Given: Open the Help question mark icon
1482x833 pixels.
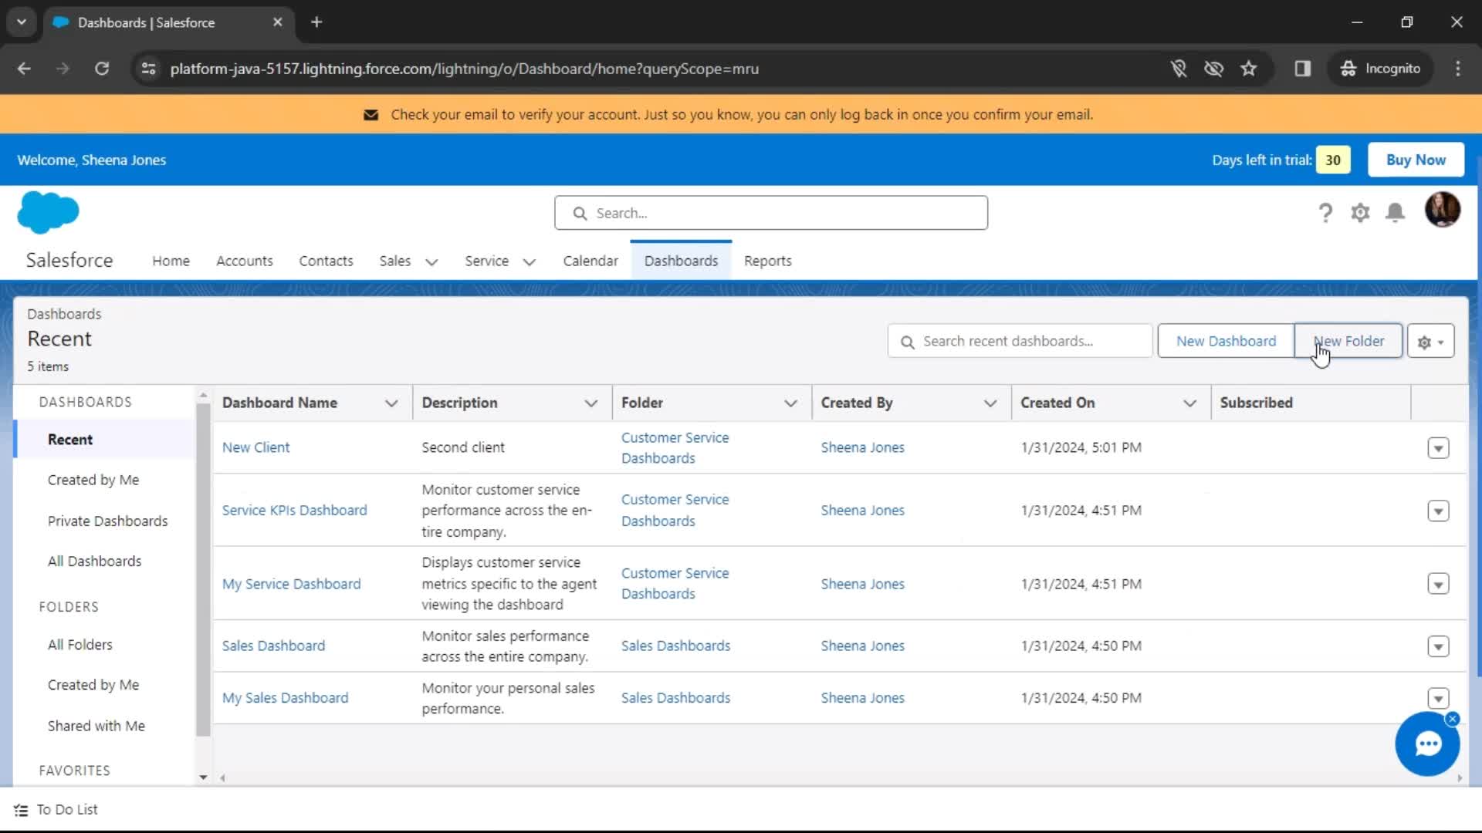Looking at the screenshot, I should click(1325, 212).
